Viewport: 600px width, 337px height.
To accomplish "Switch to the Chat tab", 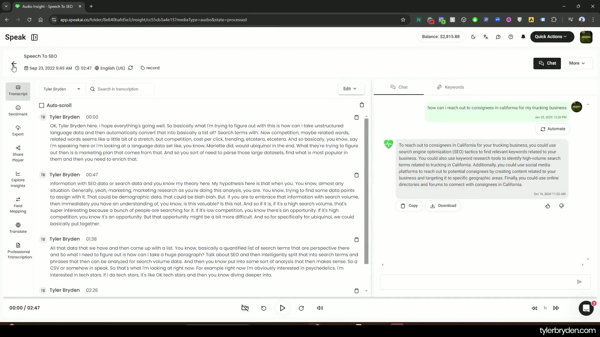I will point(399,87).
